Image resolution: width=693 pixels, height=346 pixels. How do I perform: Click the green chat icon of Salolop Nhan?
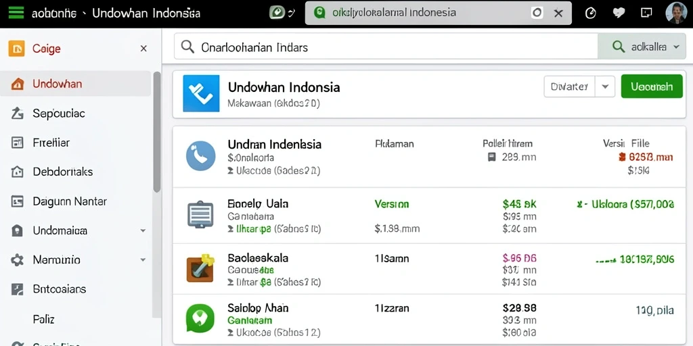(x=200, y=318)
